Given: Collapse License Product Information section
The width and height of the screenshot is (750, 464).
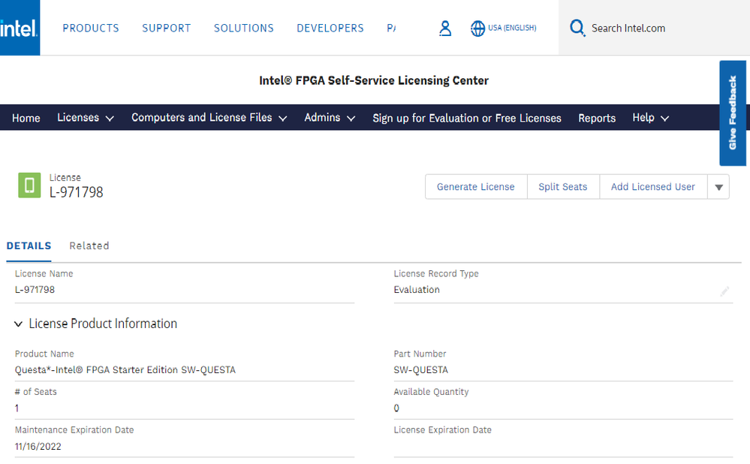Looking at the screenshot, I should (18, 324).
